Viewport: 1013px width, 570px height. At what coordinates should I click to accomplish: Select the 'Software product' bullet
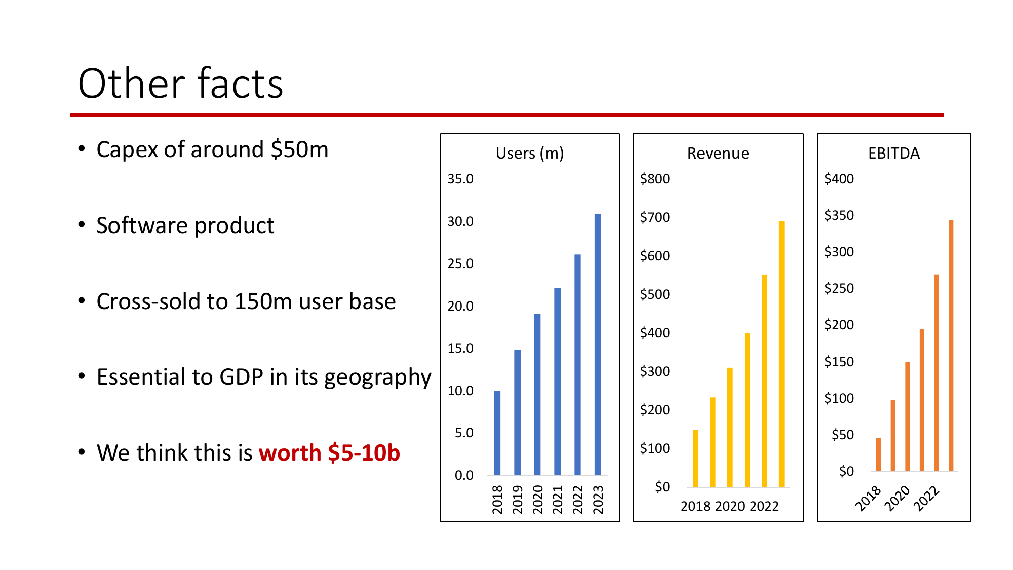point(185,225)
